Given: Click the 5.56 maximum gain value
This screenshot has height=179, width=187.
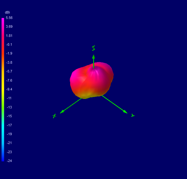Looking at the screenshot, I should coord(9,18).
